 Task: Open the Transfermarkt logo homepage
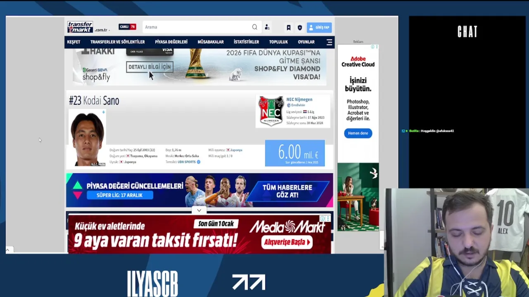pyautogui.click(x=80, y=27)
